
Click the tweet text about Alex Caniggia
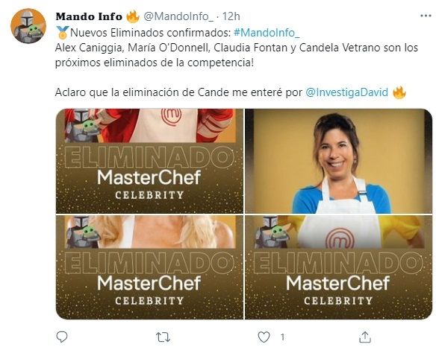(x=237, y=55)
